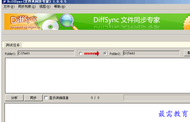Enable the 显示详细信息 checkbox
The height and width of the screenshot is (122, 190).
(46, 98)
